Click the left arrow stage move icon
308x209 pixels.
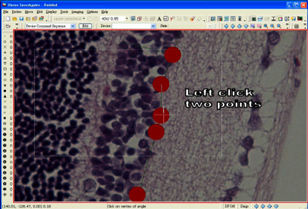click(x=226, y=26)
